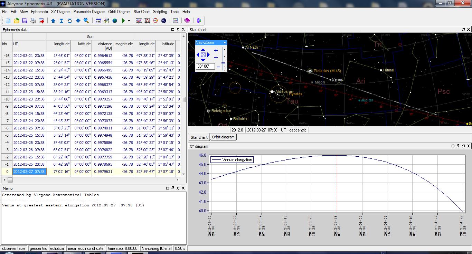This screenshot has height=254, width=472.
Task: Pin the Star chart panel
Action: 463,30
